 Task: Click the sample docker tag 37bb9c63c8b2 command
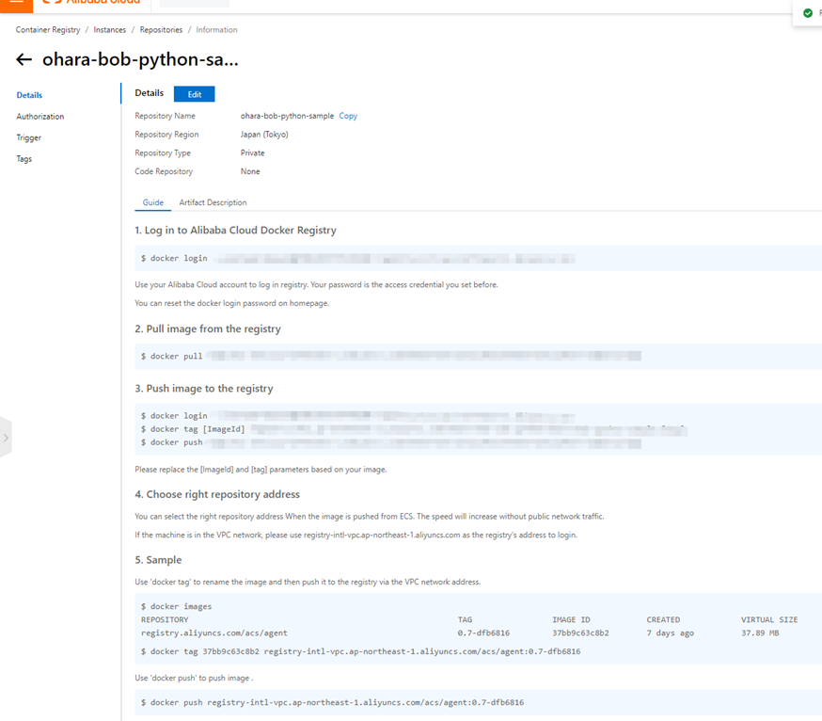point(360,651)
